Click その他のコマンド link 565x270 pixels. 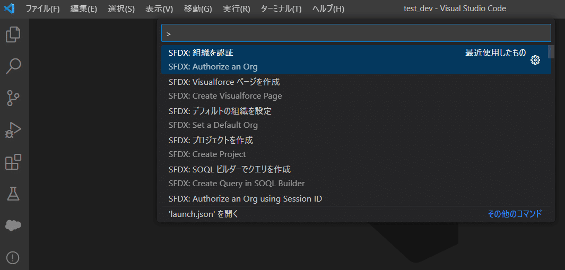pos(515,214)
